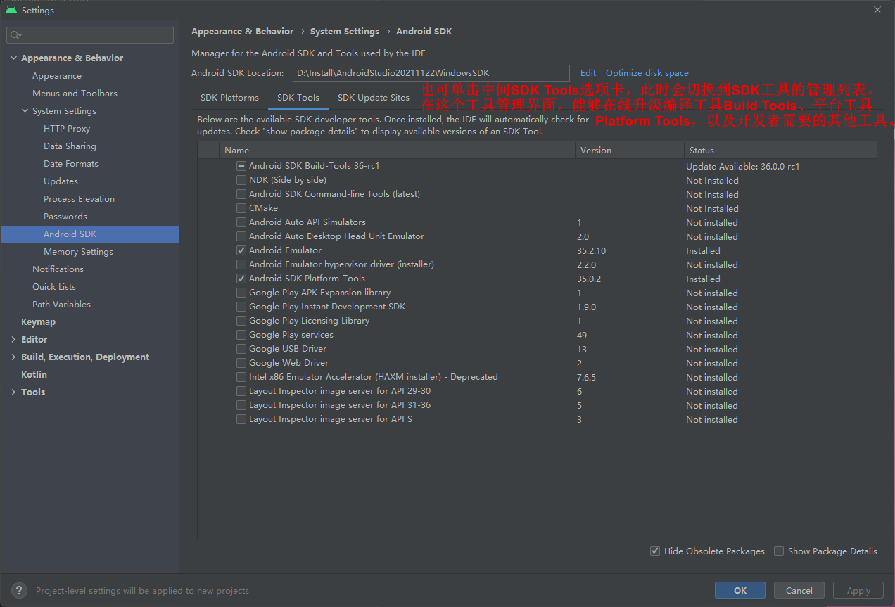The image size is (895, 607).
Task: Enable Show Package Details checkbox
Action: pyautogui.click(x=779, y=551)
